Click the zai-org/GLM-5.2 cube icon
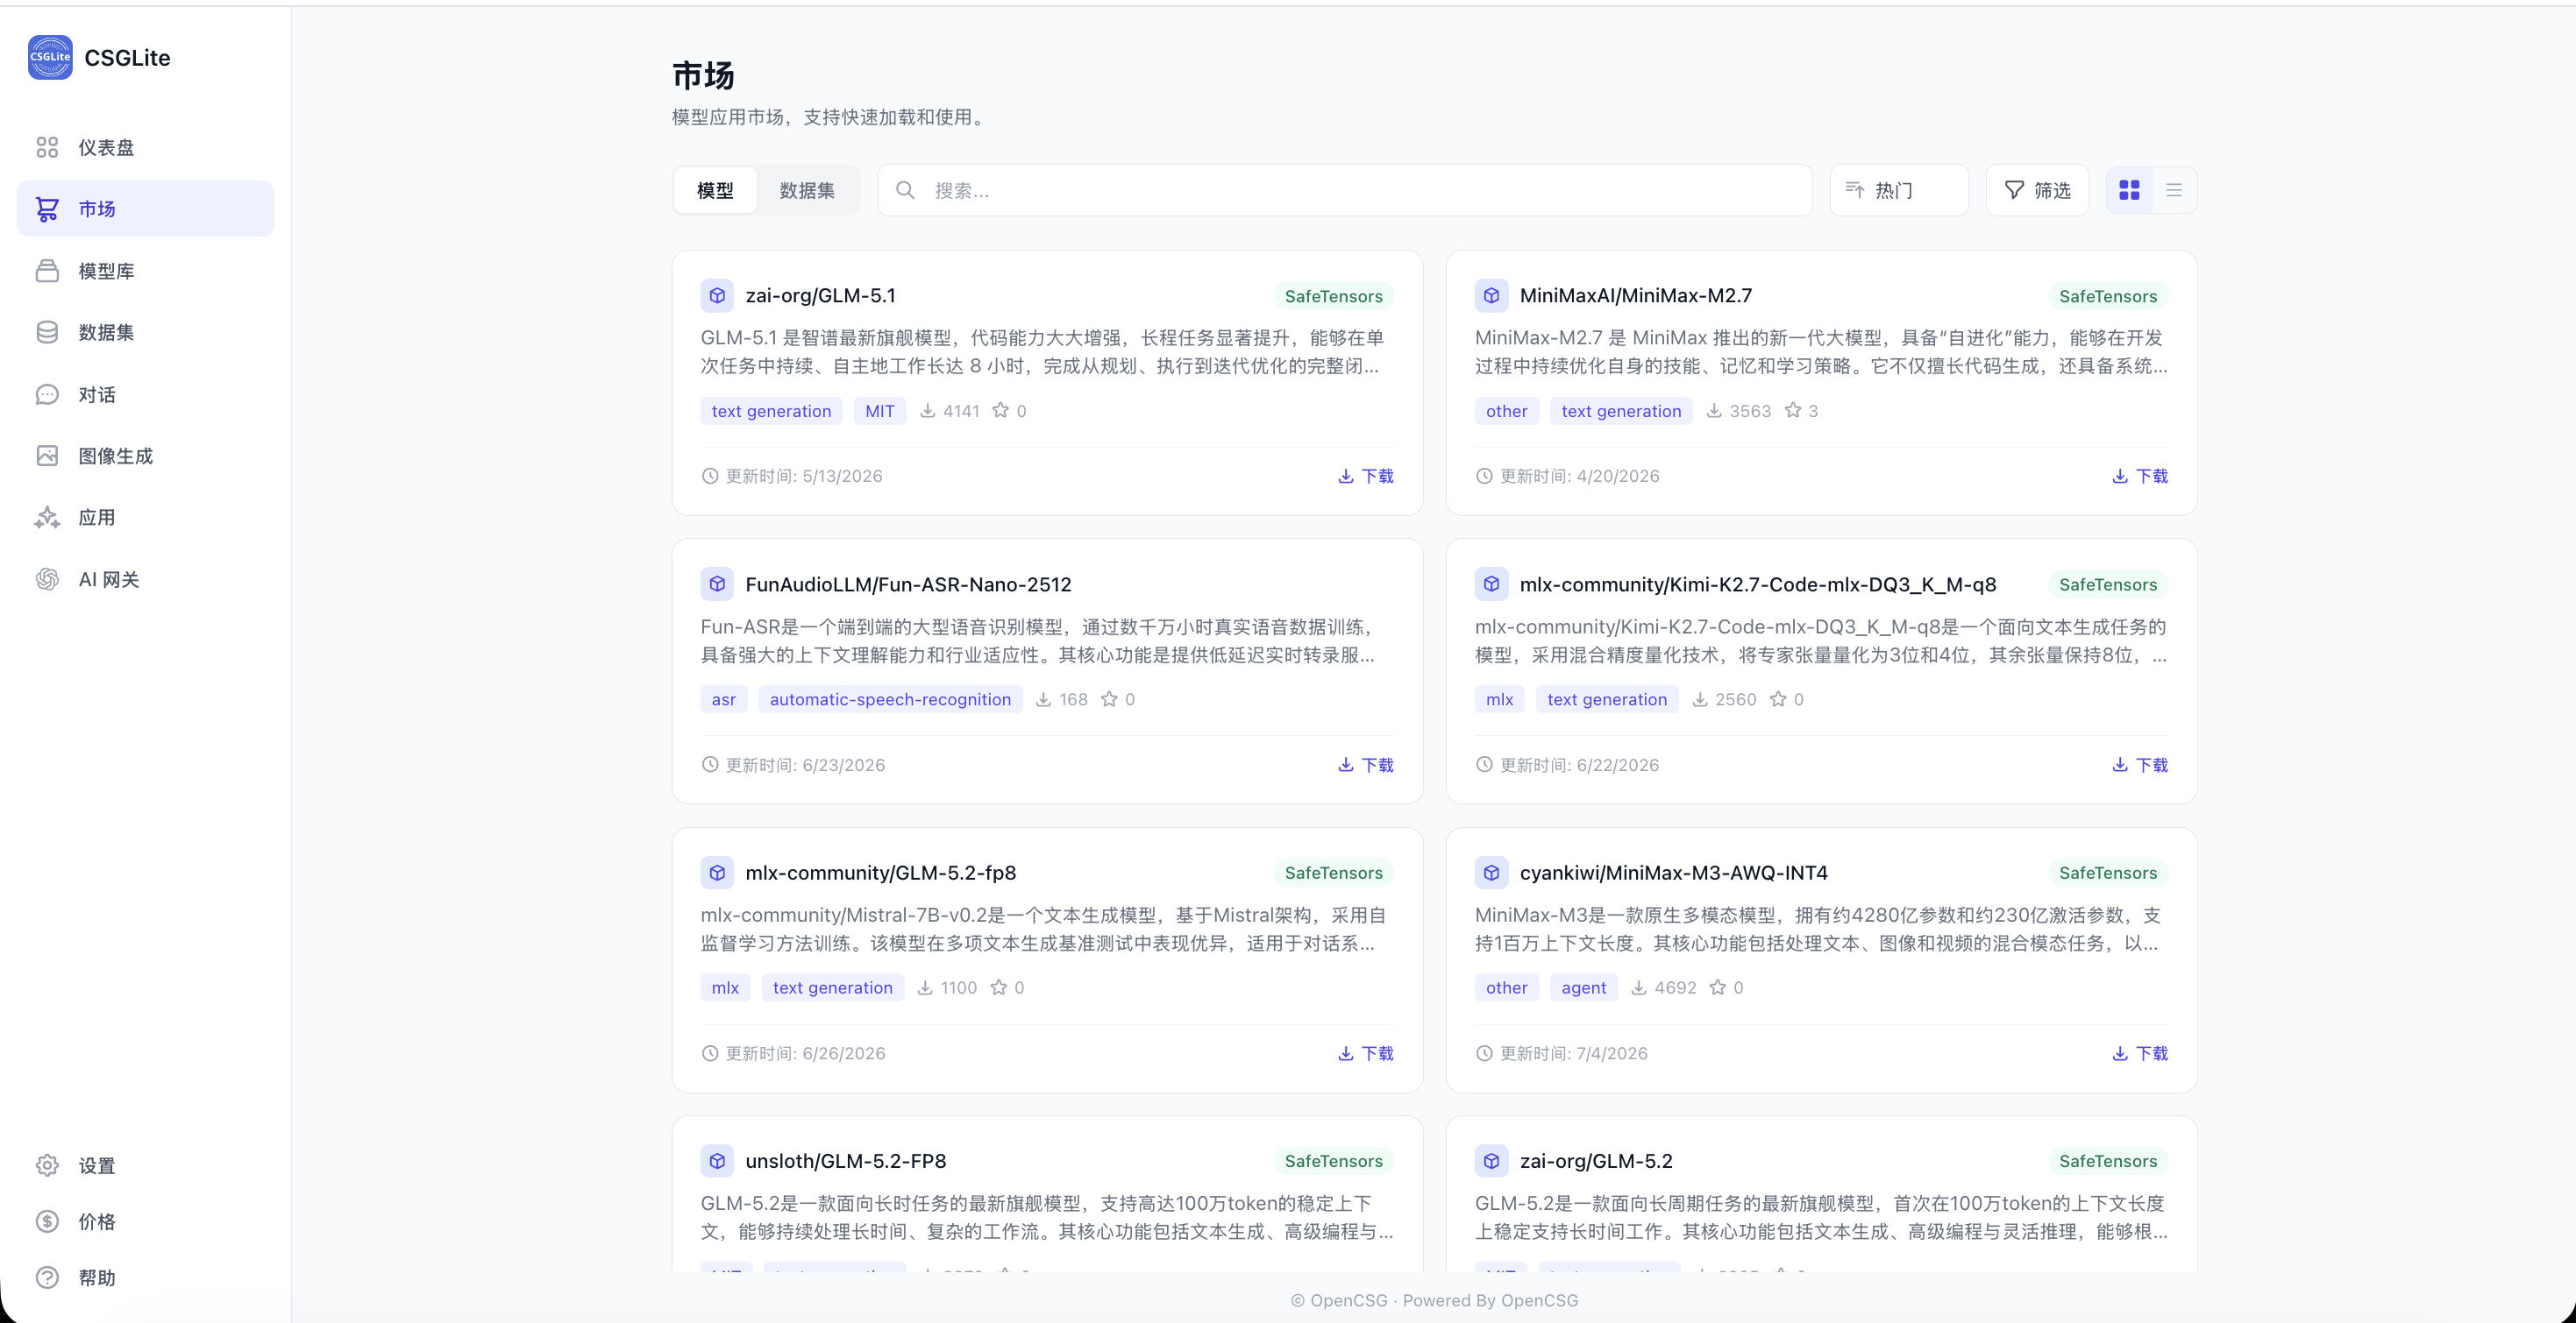Screen dimensions: 2576x1323 pos(1491,1161)
